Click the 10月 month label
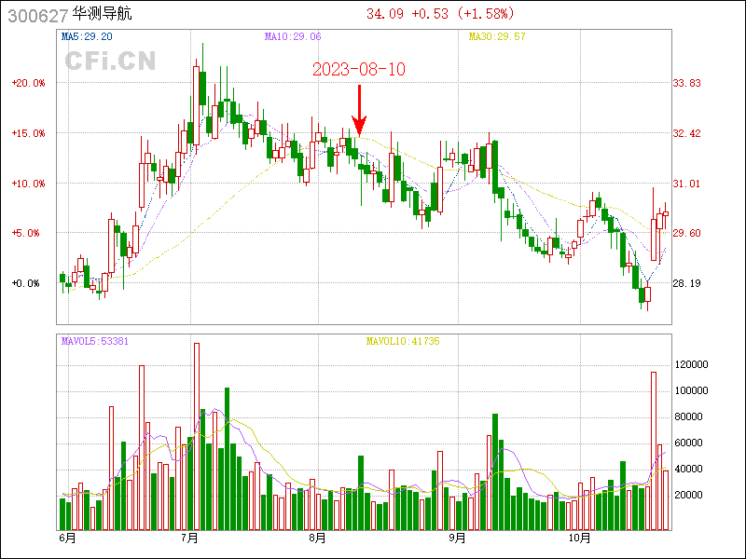 [x=579, y=539]
